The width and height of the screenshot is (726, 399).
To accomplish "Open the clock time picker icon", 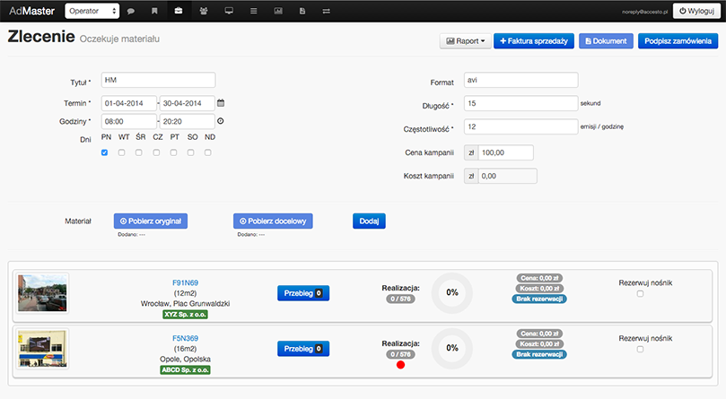I will coord(221,121).
